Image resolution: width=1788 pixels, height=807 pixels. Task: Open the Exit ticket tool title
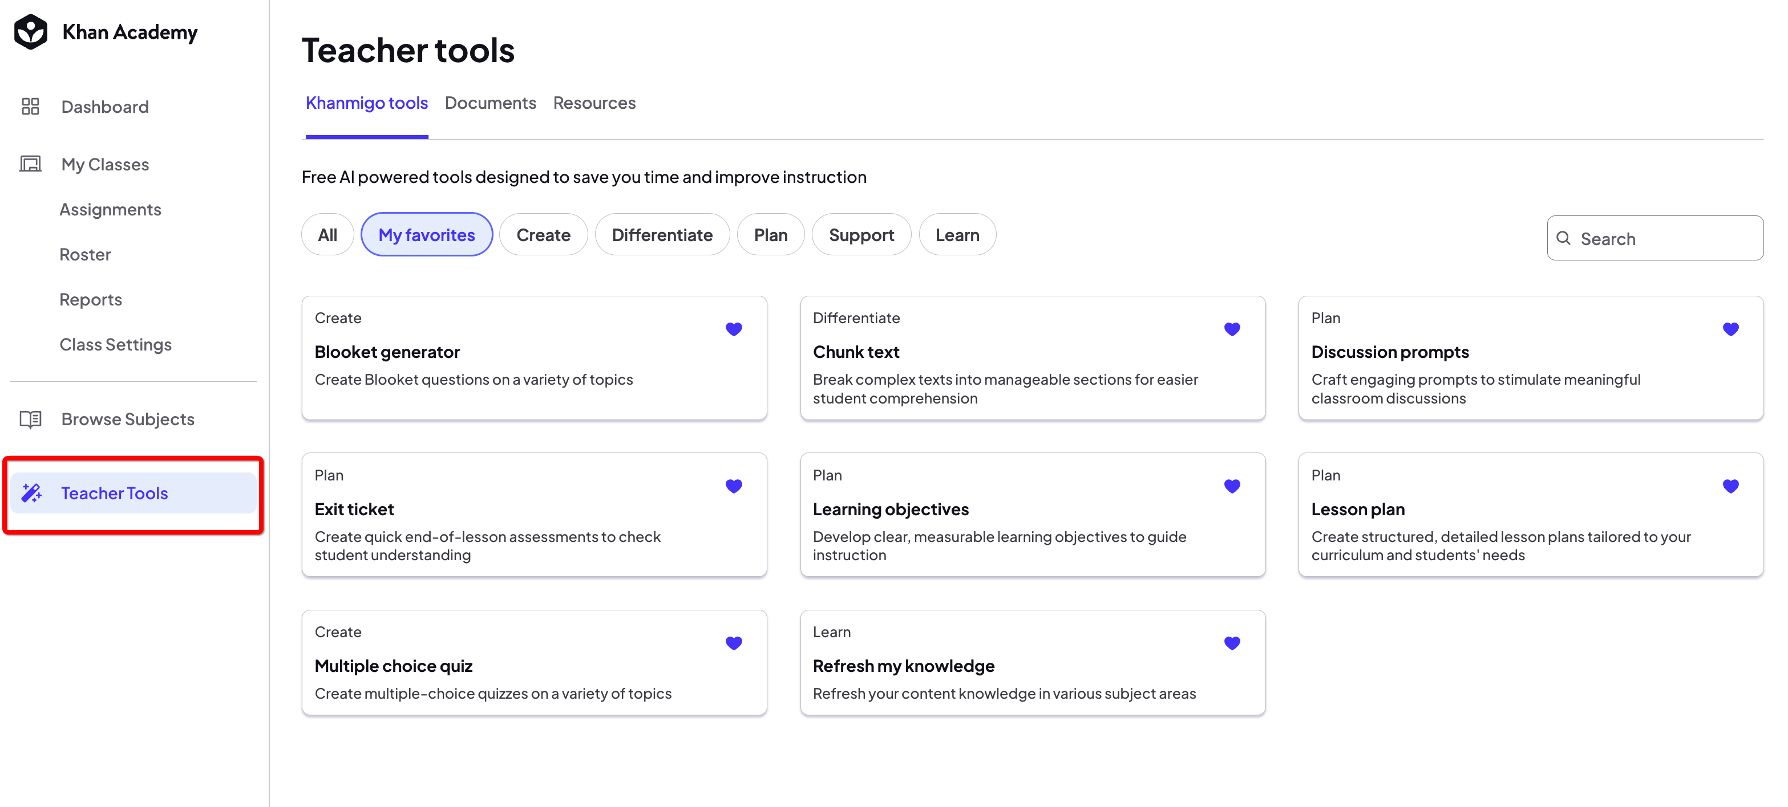click(354, 510)
